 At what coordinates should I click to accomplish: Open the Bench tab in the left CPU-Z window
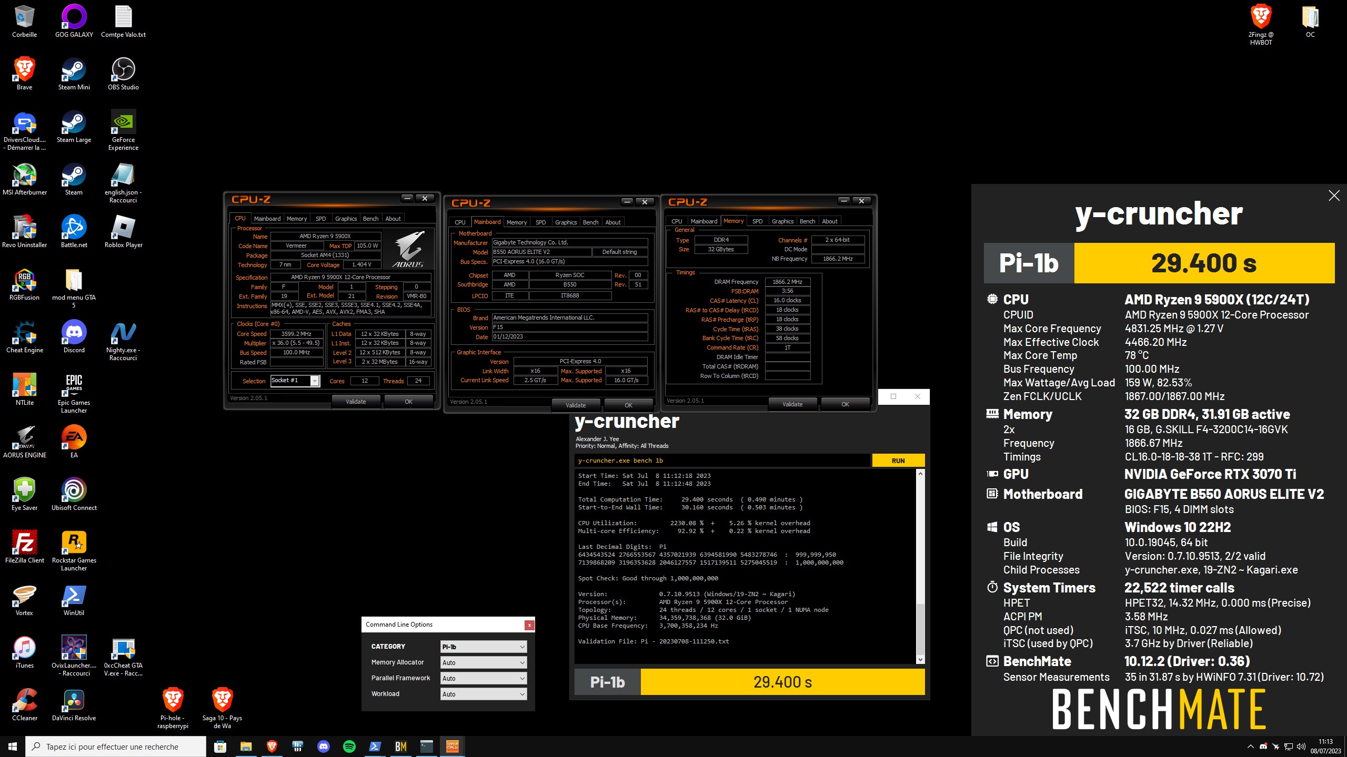(370, 219)
